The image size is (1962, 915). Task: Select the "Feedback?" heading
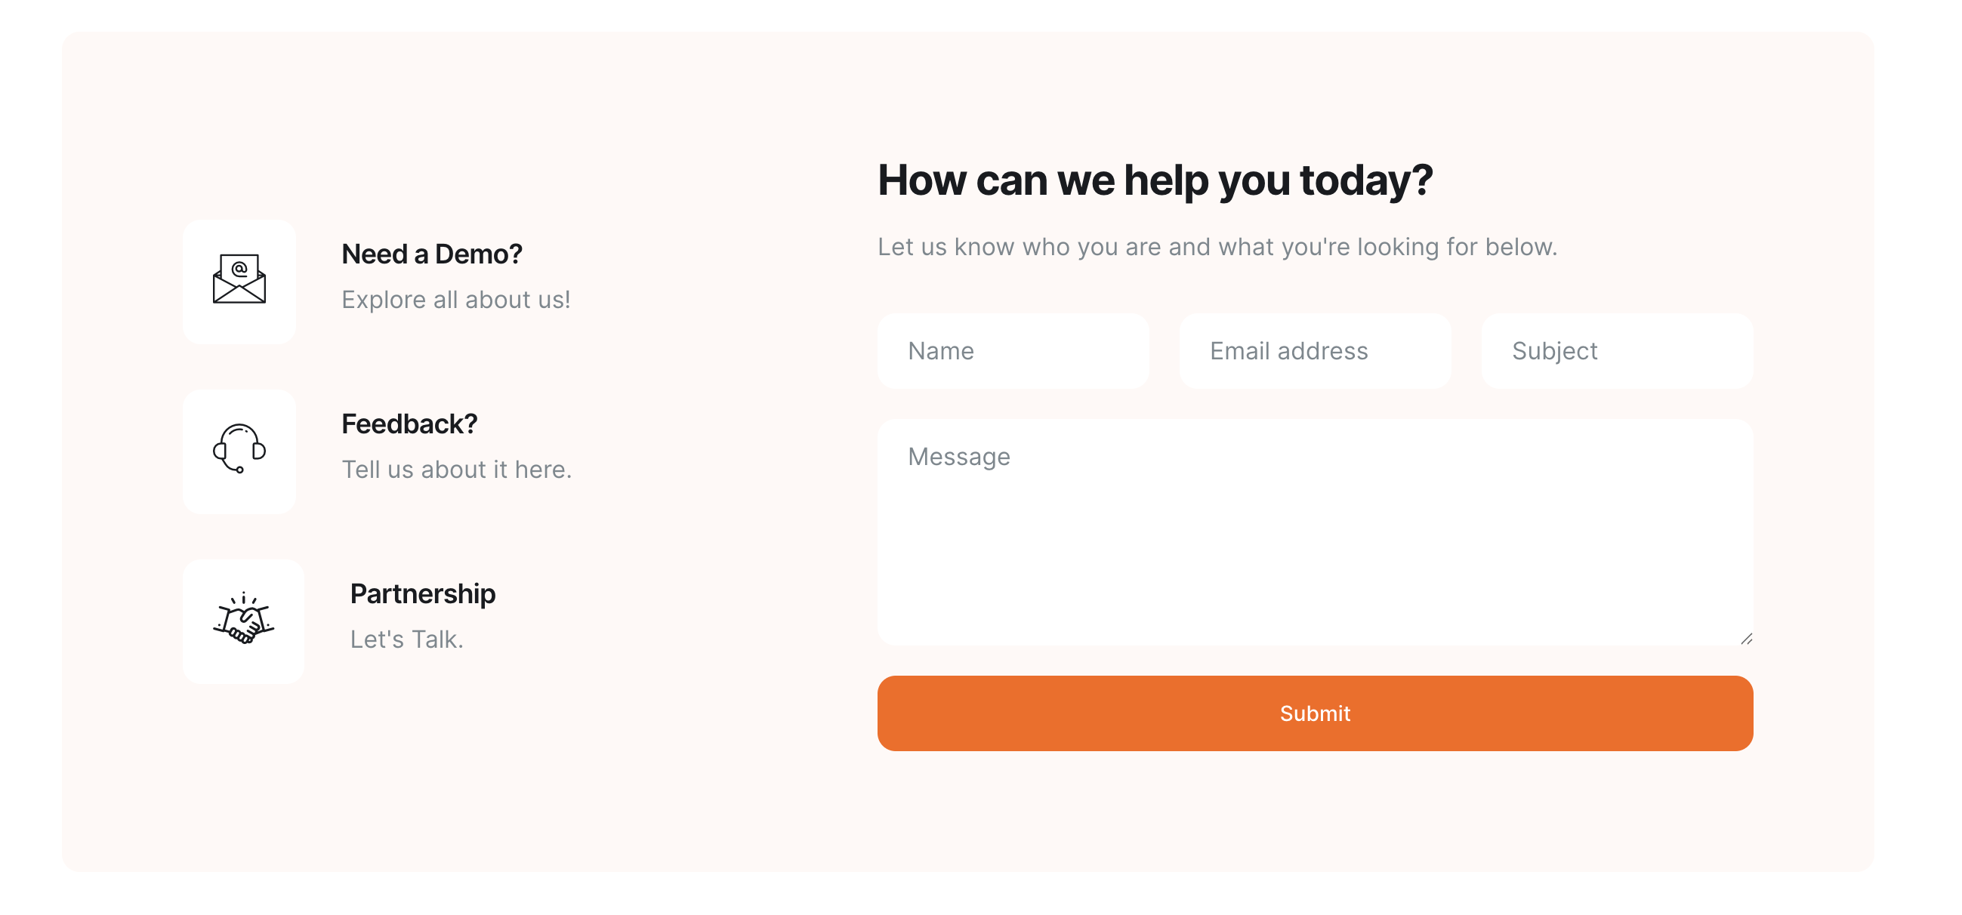409,424
